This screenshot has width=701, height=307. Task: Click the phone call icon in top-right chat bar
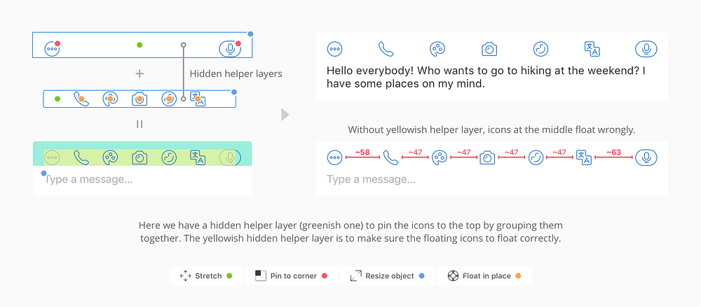[386, 49]
